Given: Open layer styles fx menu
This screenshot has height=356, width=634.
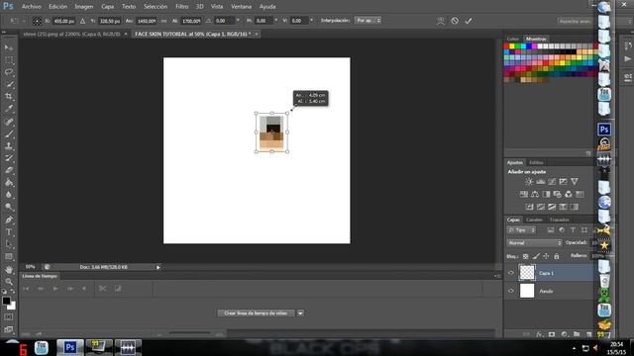Looking at the screenshot, I should (539, 334).
